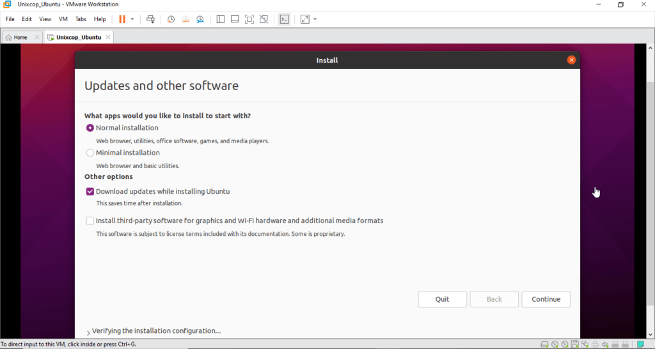Toggle the thumbnail bar icon
The height and width of the screenshot is (349, 655).
[x=235, y=19]
